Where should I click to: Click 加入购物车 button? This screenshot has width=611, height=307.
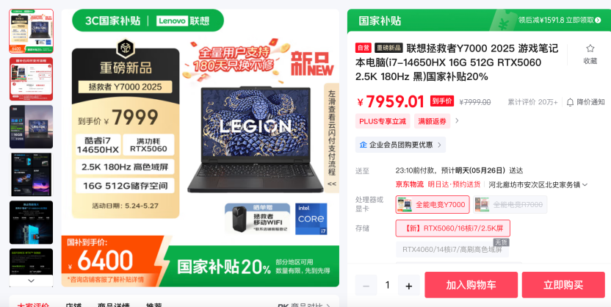pos(471,285)
